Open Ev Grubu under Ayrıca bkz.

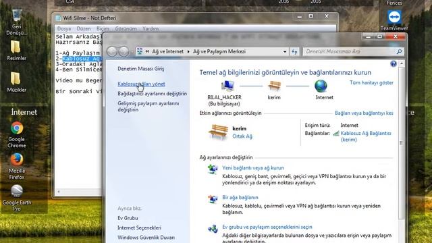(128, 218)
